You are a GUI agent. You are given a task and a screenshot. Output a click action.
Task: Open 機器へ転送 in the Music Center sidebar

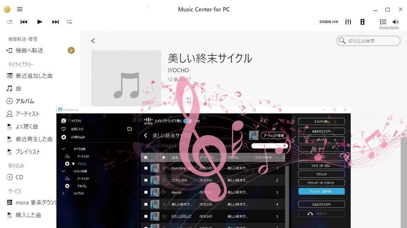click(29, 50)
